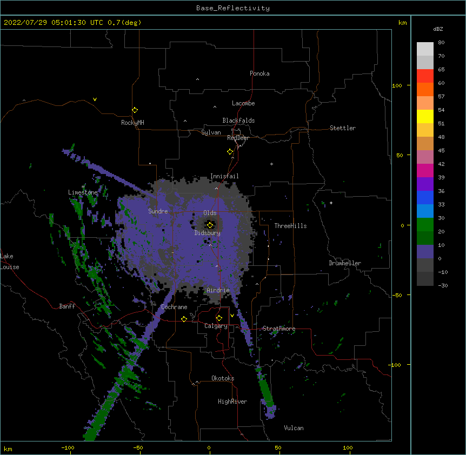Click the Blackfalds city label
The image size is (466, 455).
click(238, 121)
